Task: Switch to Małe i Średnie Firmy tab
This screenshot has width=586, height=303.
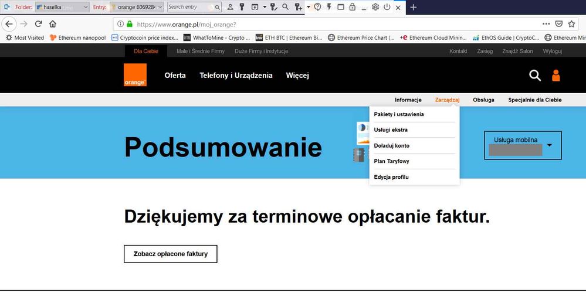Action: tap(201, 51)
